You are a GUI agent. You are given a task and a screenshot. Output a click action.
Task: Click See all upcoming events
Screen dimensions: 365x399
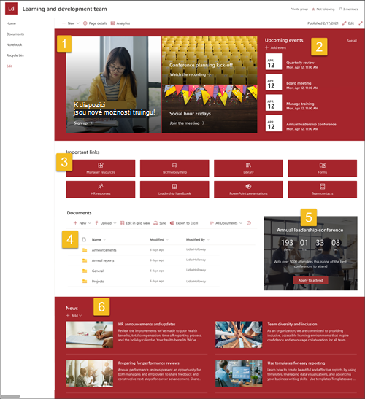[x=352, y=41]
